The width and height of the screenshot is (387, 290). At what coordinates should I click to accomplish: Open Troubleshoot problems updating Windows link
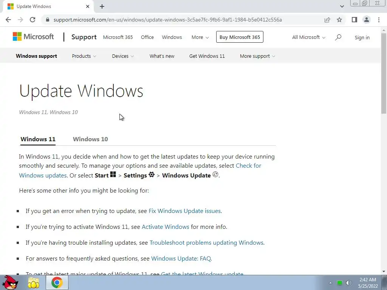207,243
